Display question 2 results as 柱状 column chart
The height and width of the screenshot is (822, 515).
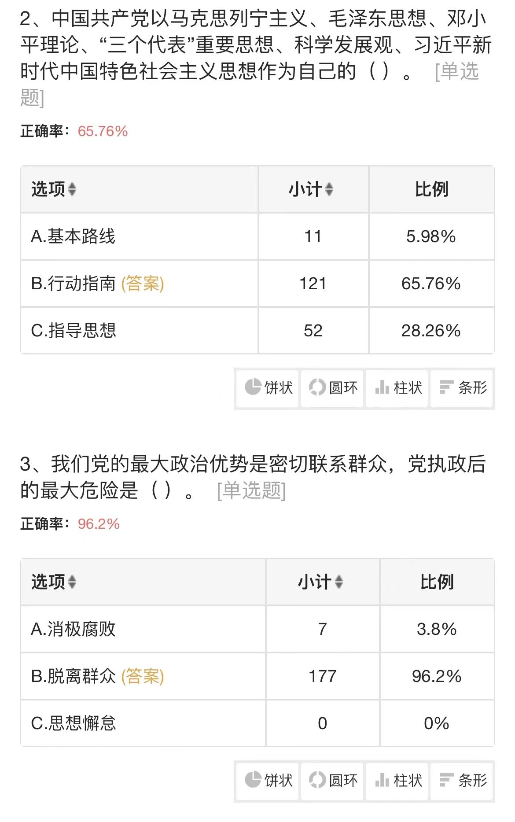point(396,389)
